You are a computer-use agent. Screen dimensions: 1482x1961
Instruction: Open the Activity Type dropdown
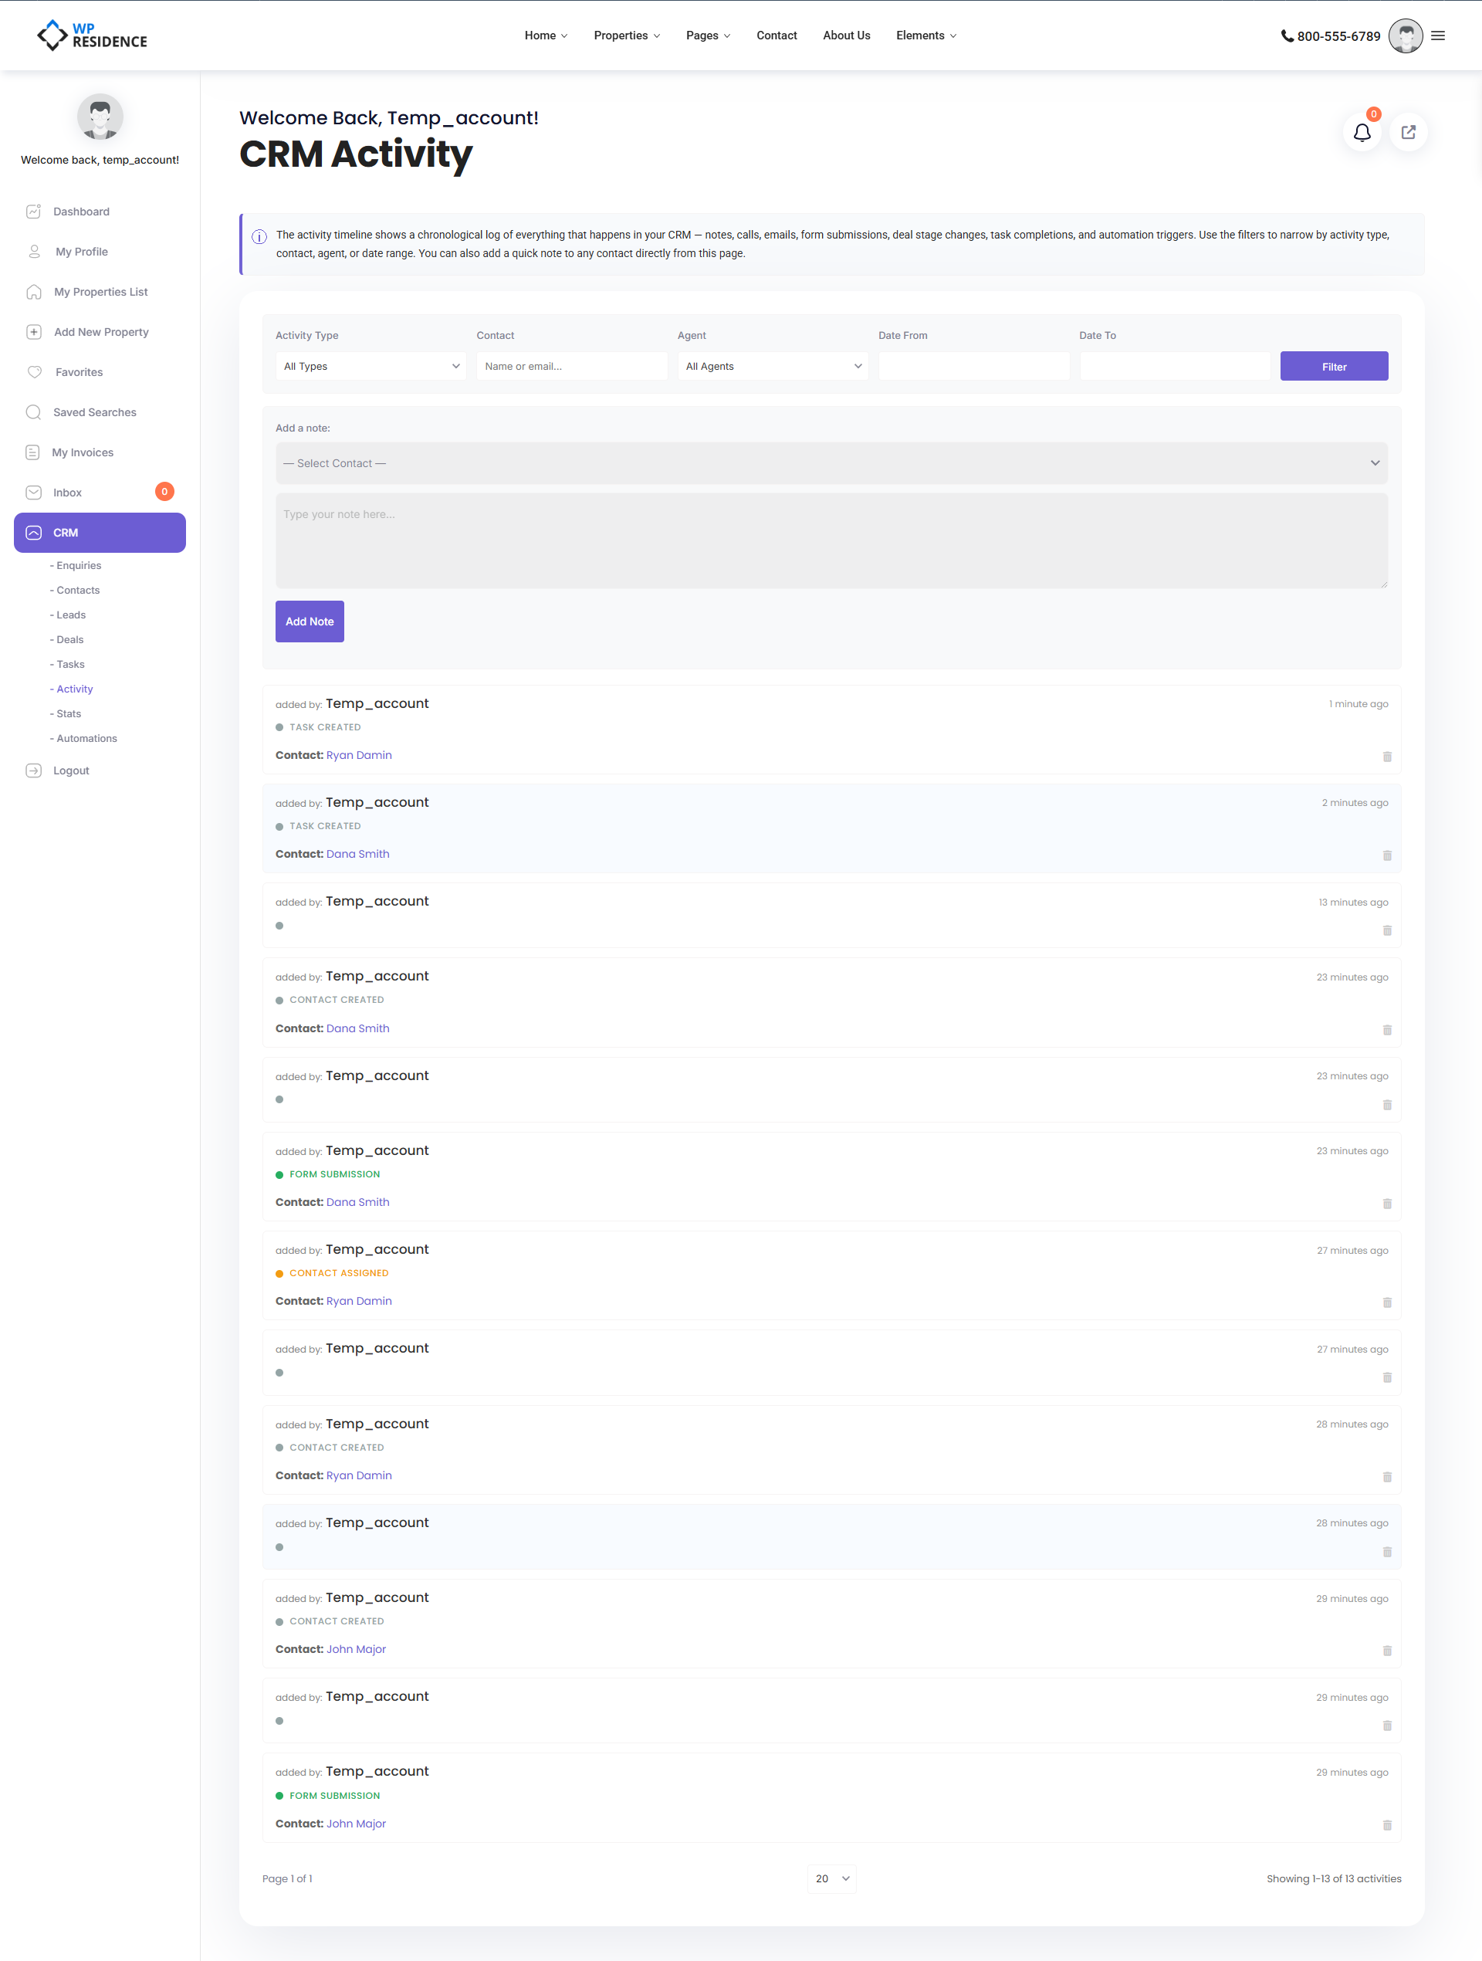(x=370, y=366)
